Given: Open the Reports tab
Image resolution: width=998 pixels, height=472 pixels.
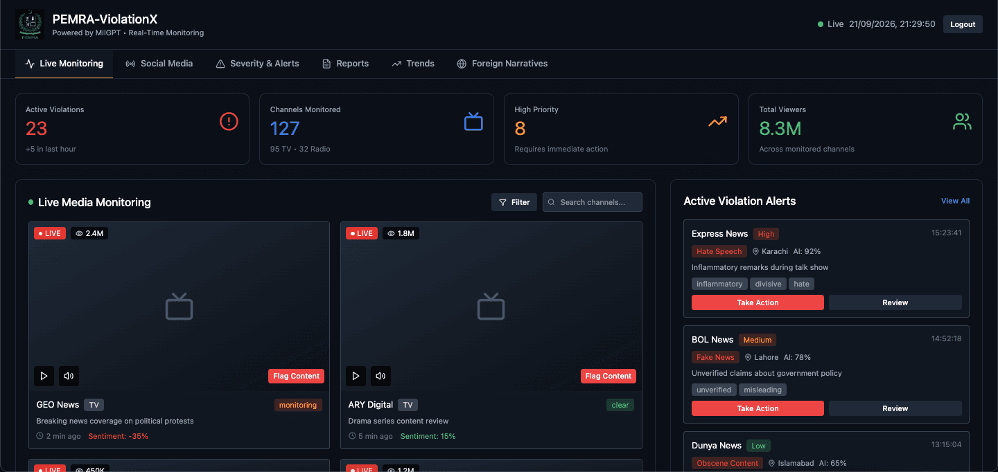Looking at the screenshot, I should [x=345, y=64].
